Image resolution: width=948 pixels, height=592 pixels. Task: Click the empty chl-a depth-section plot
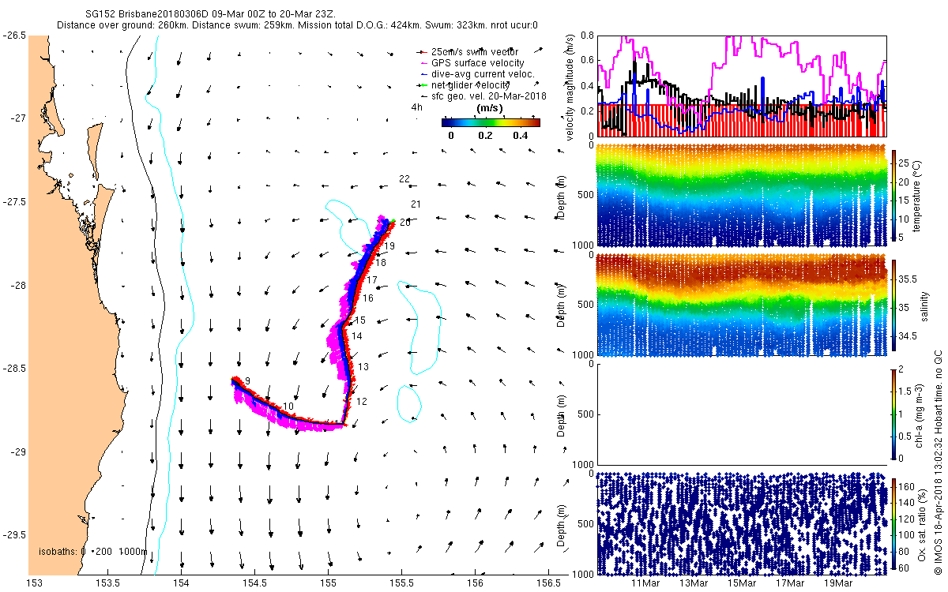click(743, 414)
